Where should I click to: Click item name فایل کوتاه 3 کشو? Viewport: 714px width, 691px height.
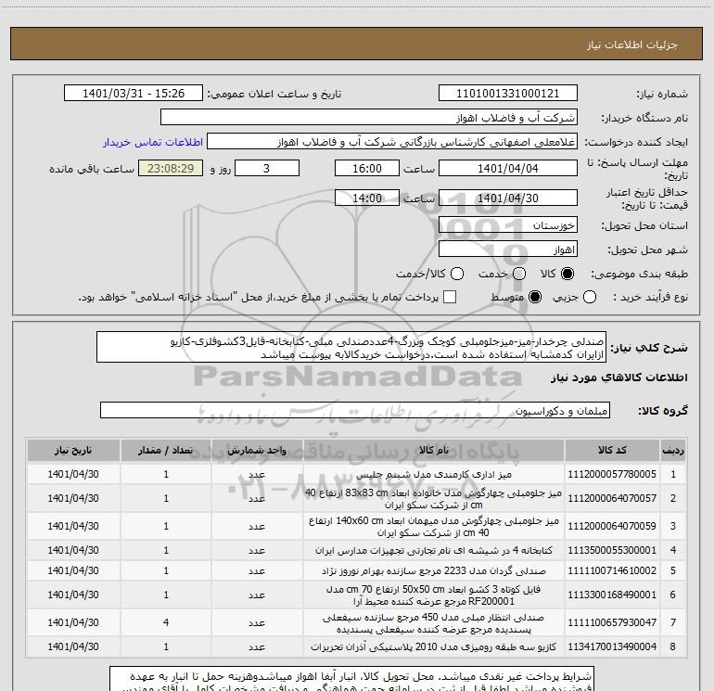pos(434,595)
